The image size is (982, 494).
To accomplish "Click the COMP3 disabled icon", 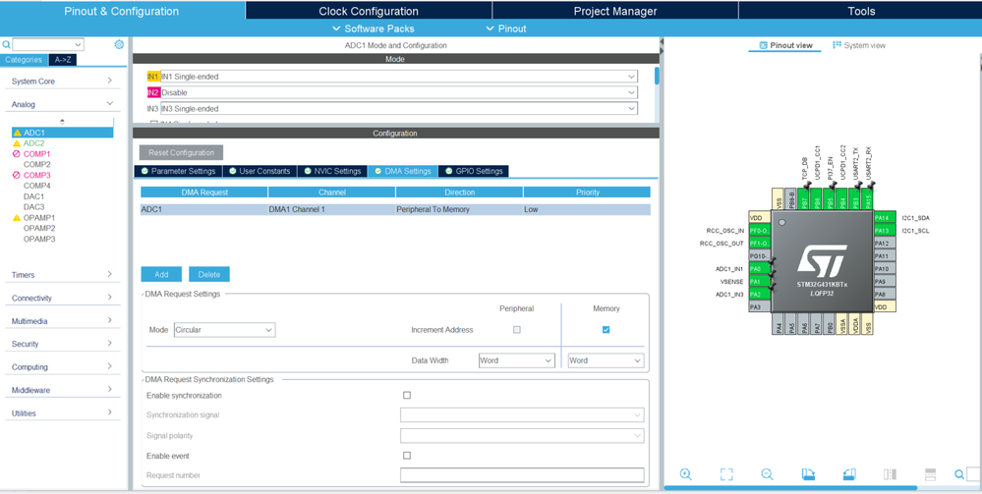I will coord(17,176).
